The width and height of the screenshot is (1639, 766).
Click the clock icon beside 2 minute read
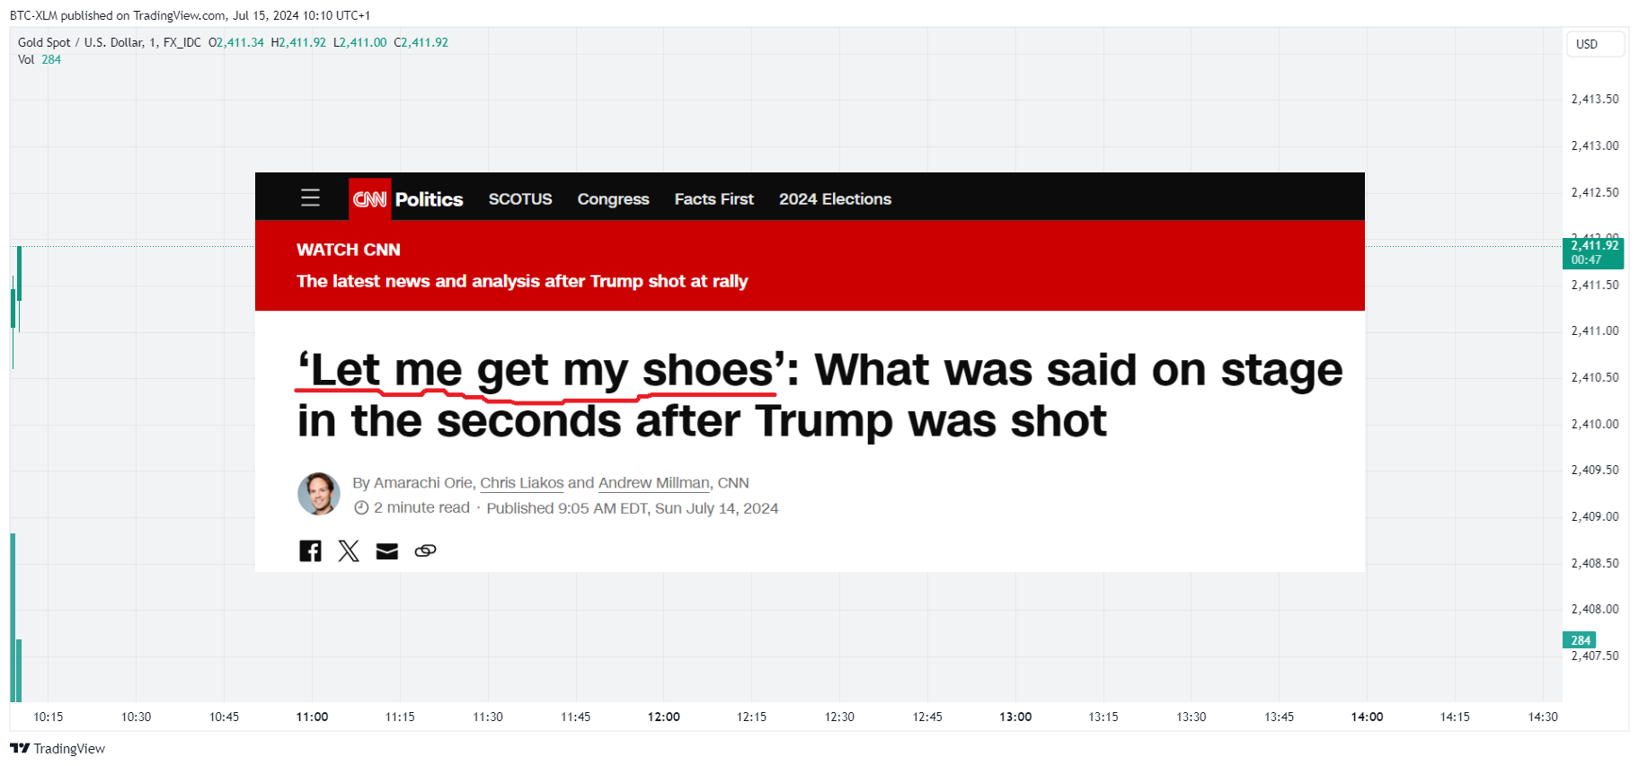[x=361, y=508]
